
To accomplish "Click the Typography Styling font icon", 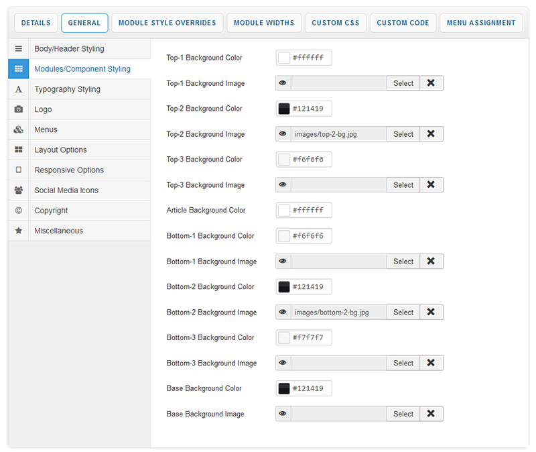I will [x=19, y=89].
